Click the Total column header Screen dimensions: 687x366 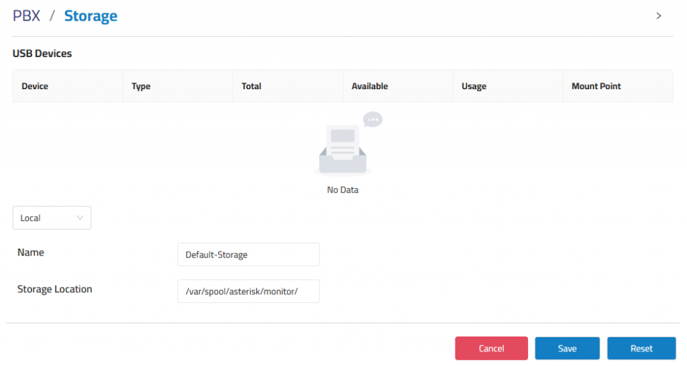[252, 86]
